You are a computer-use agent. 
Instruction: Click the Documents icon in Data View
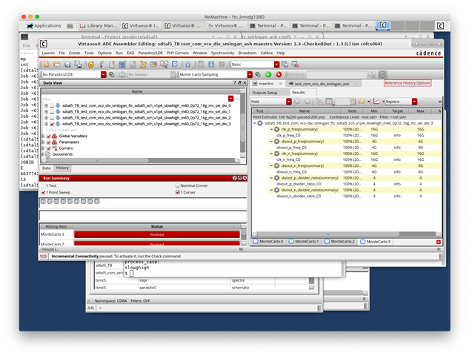click(47, 154)
